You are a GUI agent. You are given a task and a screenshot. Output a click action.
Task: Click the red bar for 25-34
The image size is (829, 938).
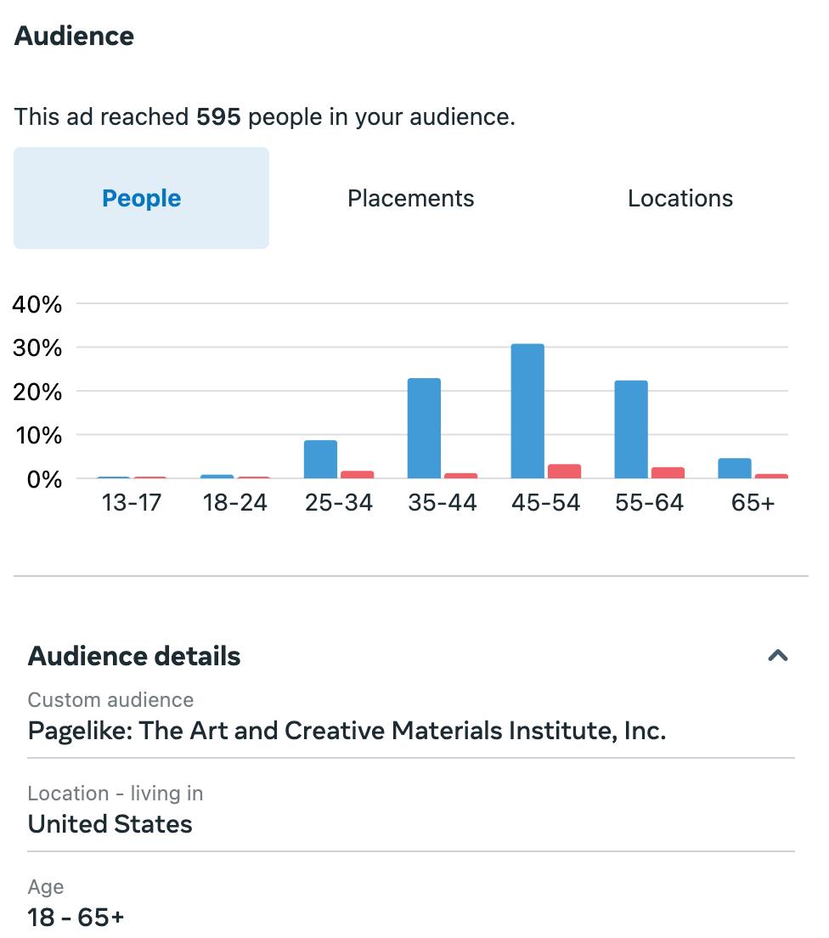[x=357, y=474]
